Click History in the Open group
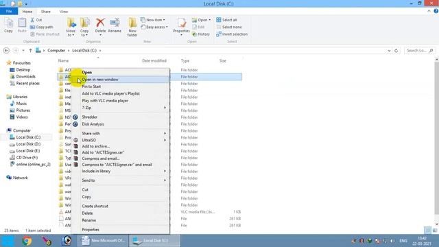Image resolution: width=439 pixels, height=247 pixels. (201, 34)
